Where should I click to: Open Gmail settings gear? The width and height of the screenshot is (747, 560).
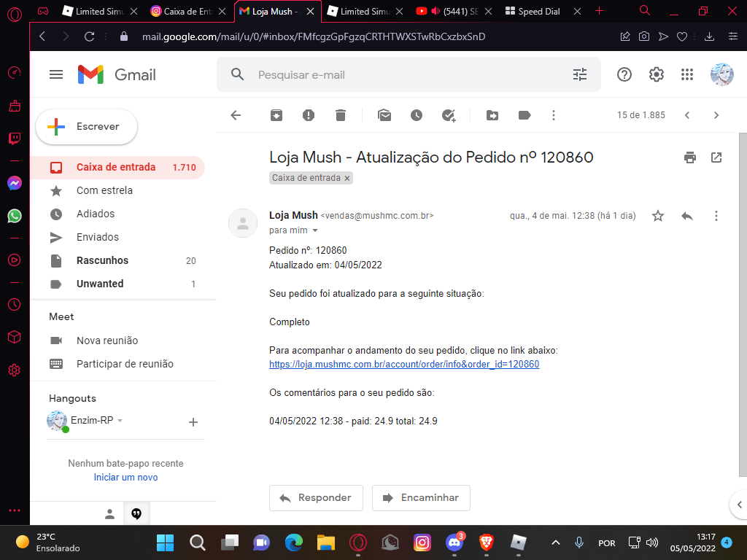click(x=657, y=75)
